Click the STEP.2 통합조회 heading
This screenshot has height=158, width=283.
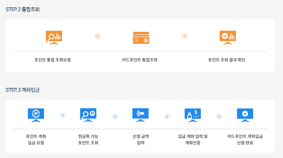[23, 9]
